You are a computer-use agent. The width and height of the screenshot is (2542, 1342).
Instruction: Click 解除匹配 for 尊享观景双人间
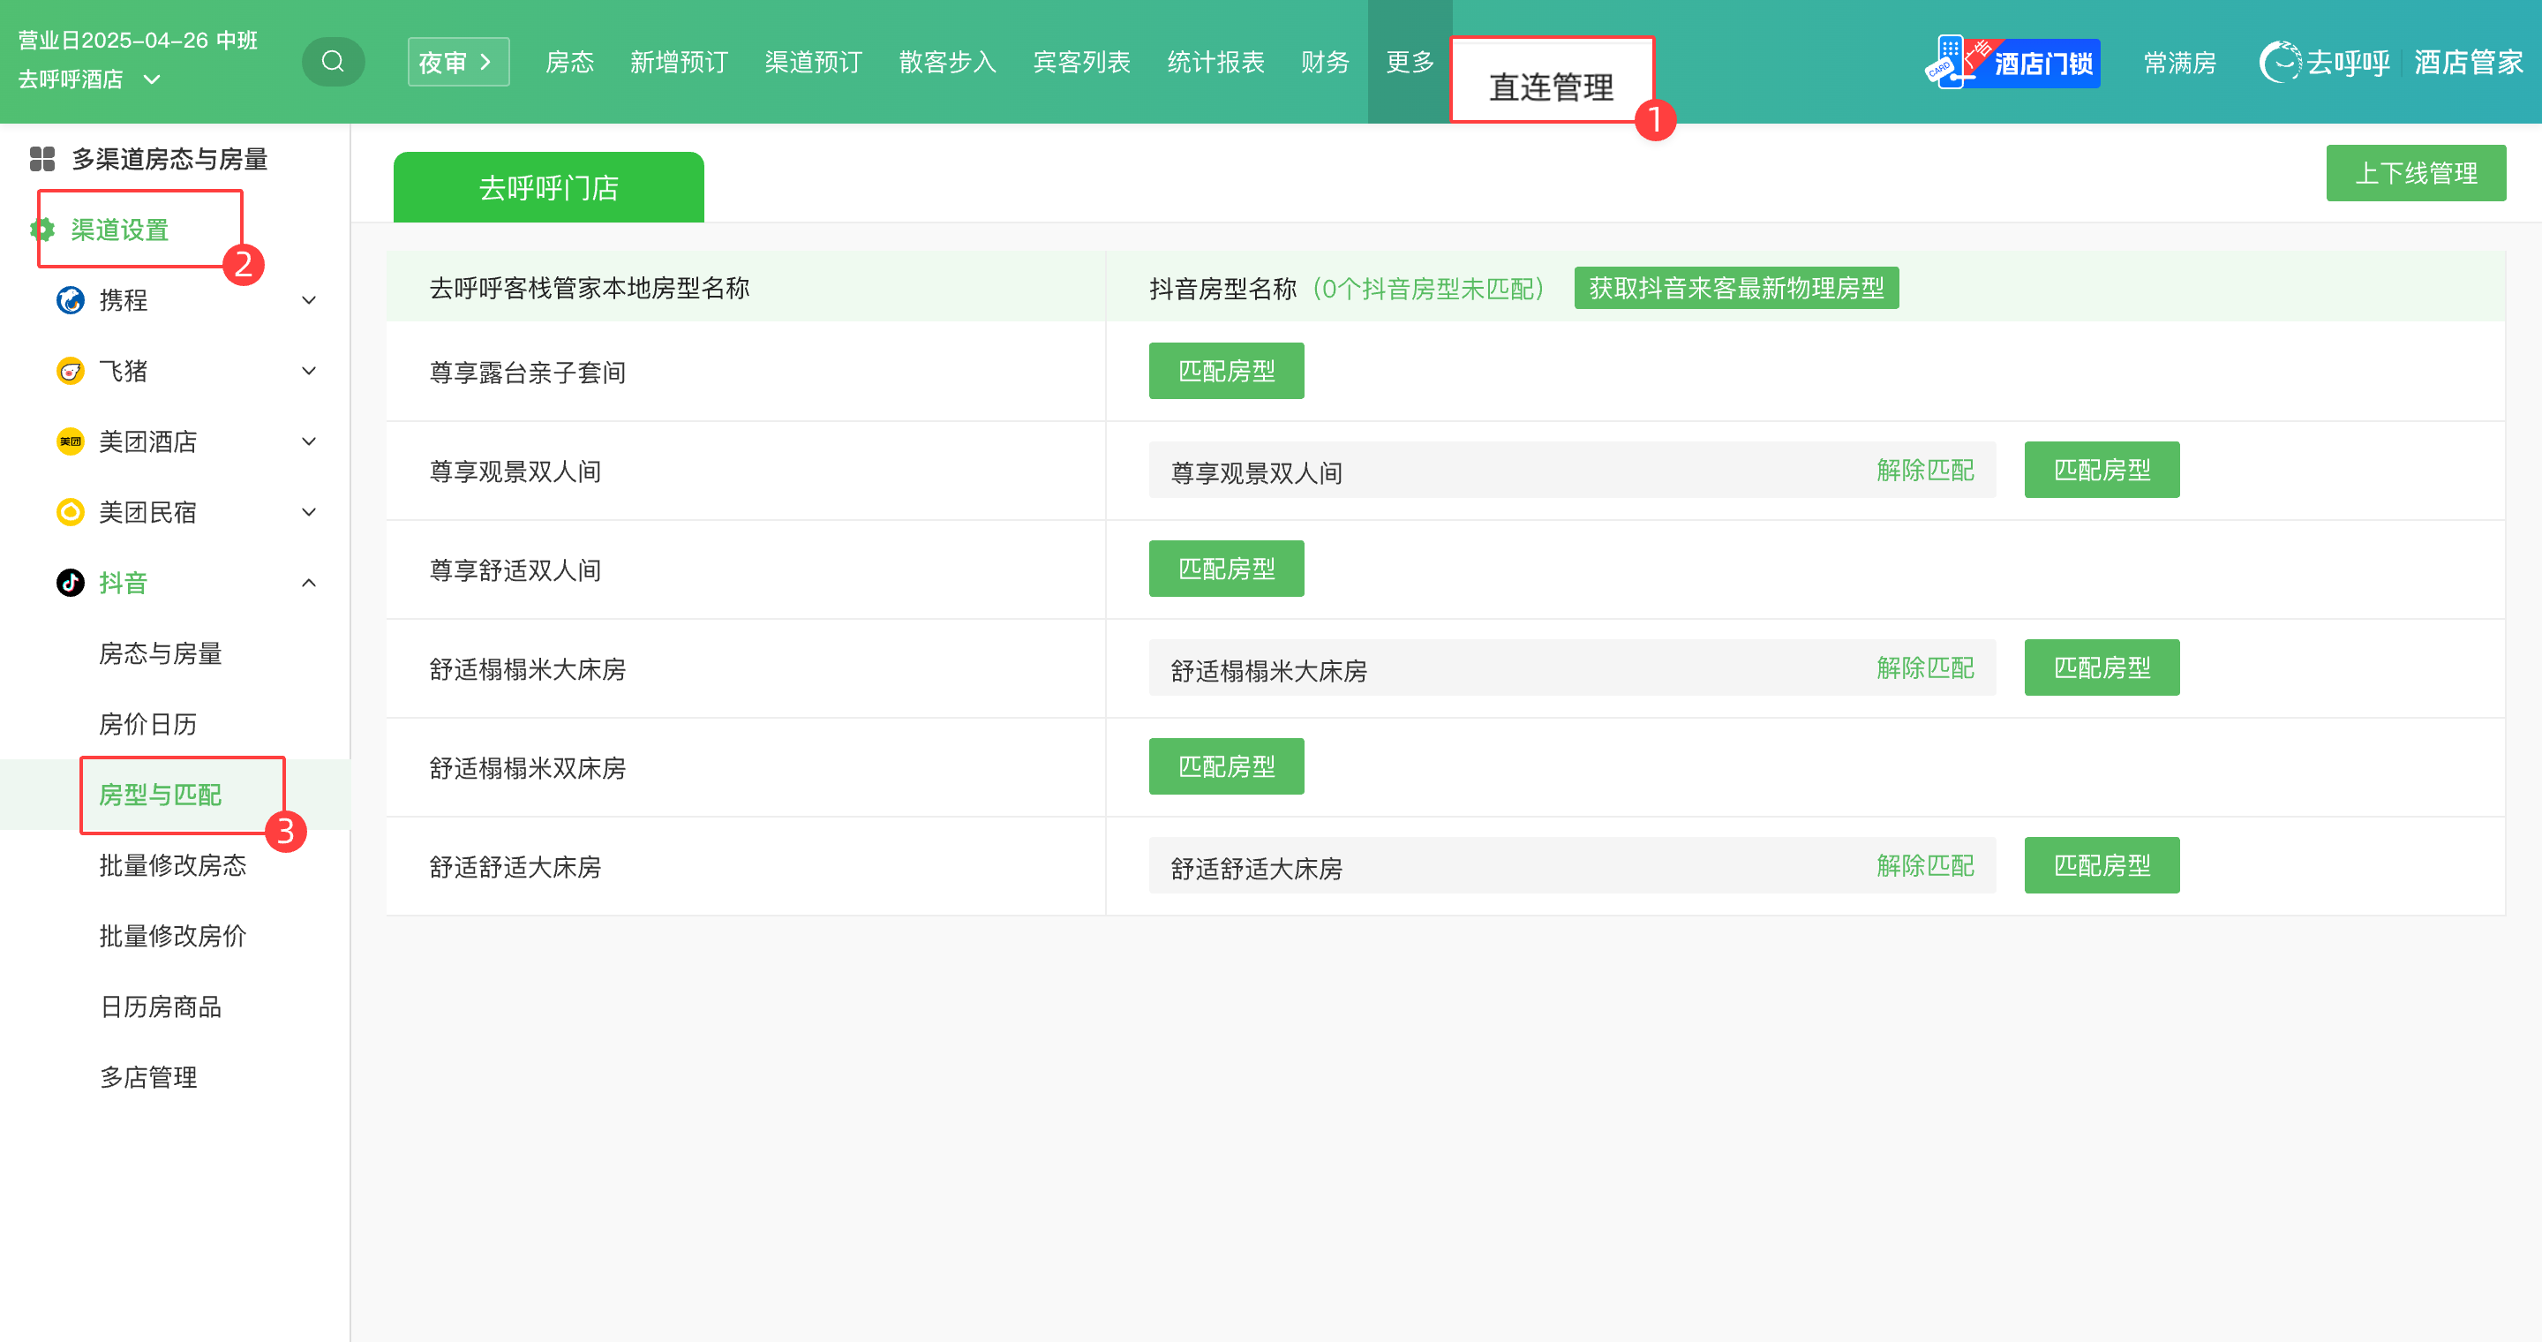(x=1924, y=471)
